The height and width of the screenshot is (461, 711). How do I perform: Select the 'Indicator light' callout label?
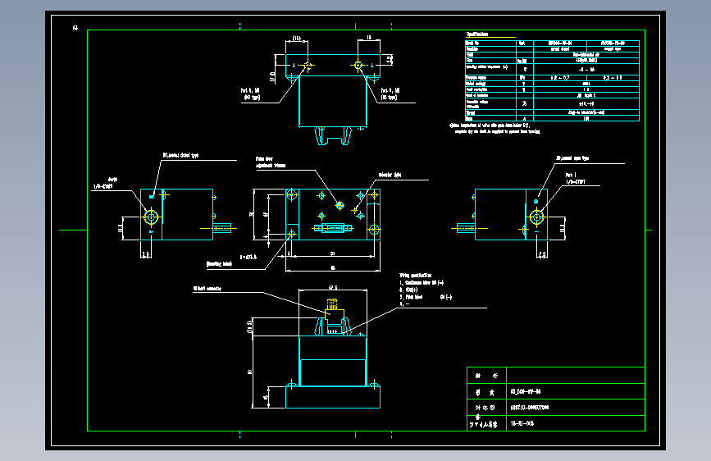tap(390, 176)
